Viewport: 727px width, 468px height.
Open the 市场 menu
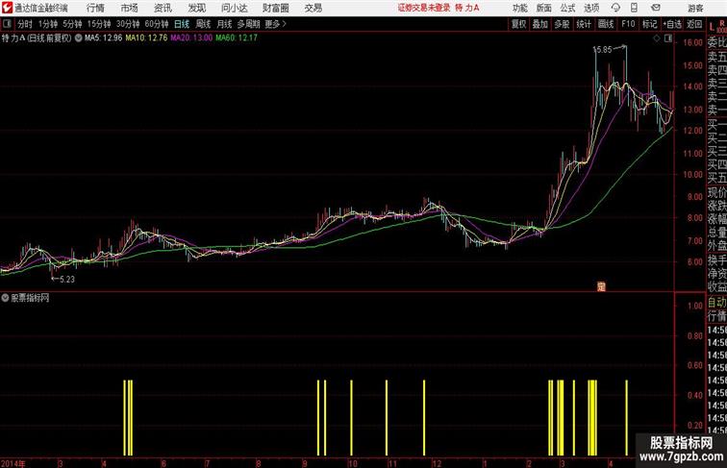click(129, 8)
